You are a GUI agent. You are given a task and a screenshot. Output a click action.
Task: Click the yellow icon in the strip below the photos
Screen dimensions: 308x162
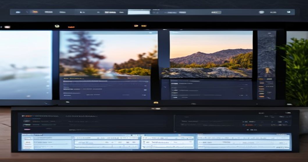pos(156,103)
